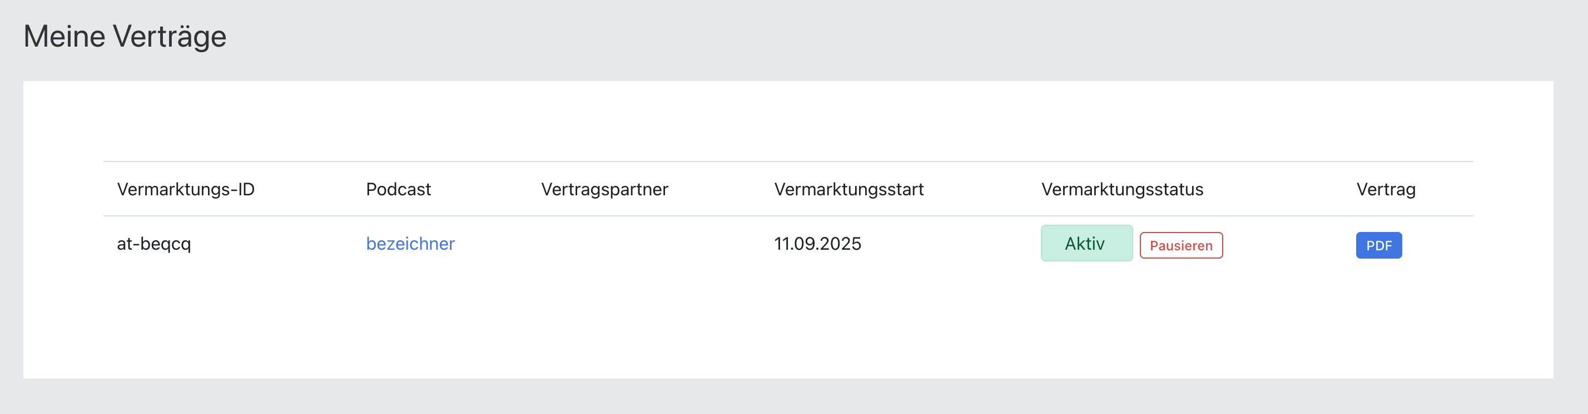Viewport: 1588px width, 414px height.
Task: Click the gray page background beside the heading
Action: coord(863,37)
